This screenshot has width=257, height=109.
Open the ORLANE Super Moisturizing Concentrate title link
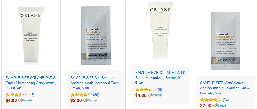click(31, 83)
